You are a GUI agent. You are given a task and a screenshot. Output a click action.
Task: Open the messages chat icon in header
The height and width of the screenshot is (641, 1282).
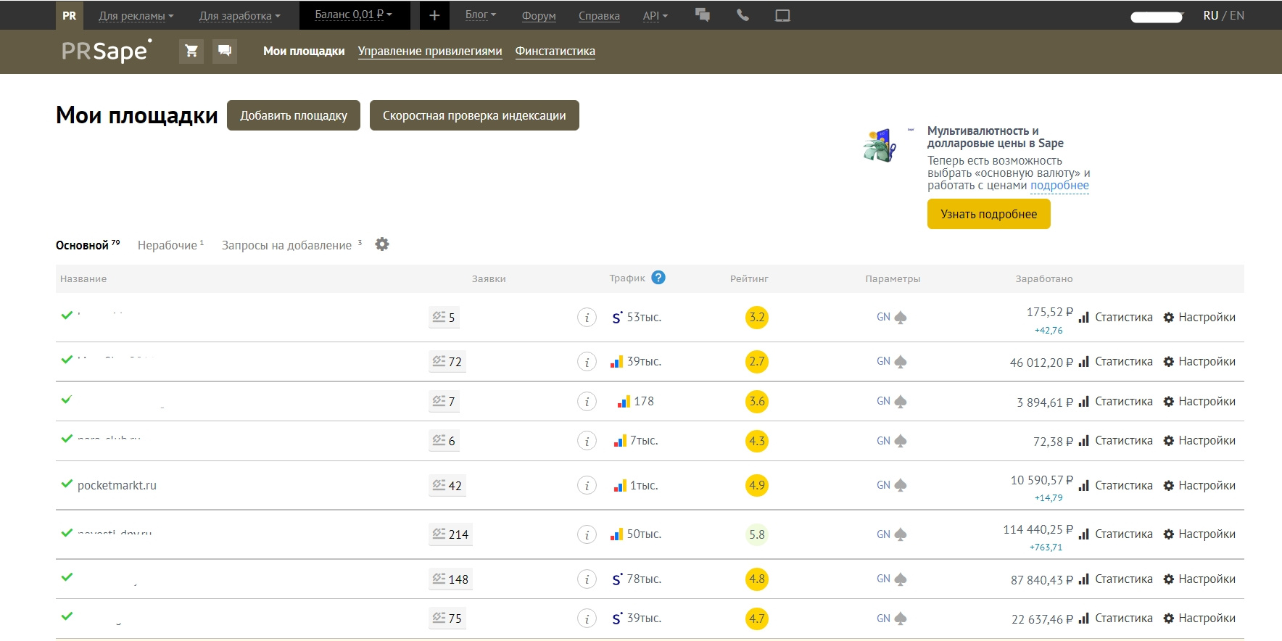[x=225, y=51]
